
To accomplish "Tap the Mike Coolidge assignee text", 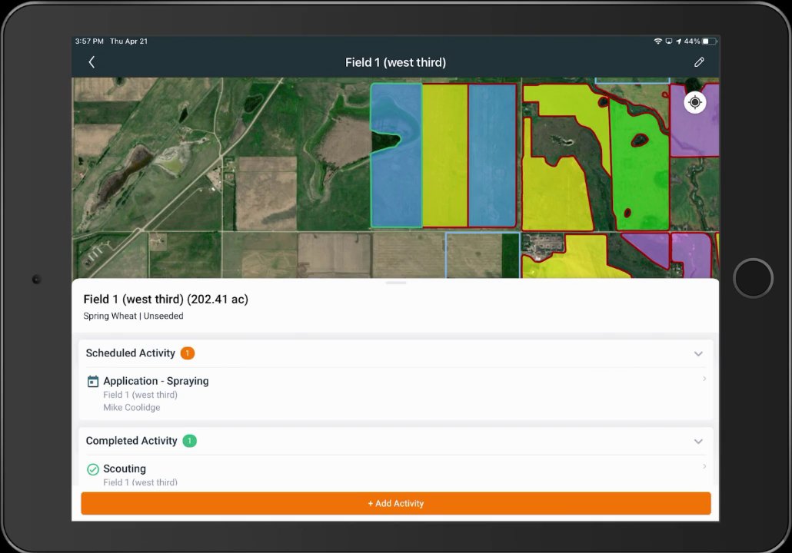I will pos(131,408).
